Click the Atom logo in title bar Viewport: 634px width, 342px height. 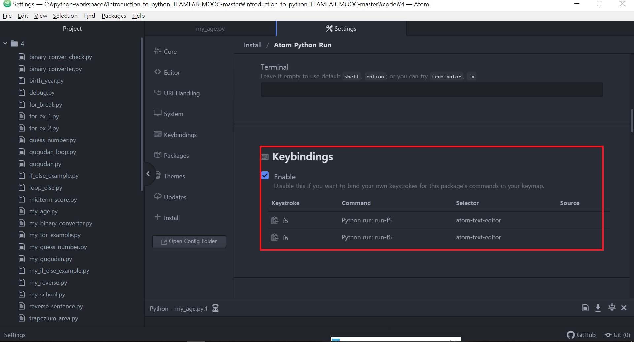pos(7,4)
